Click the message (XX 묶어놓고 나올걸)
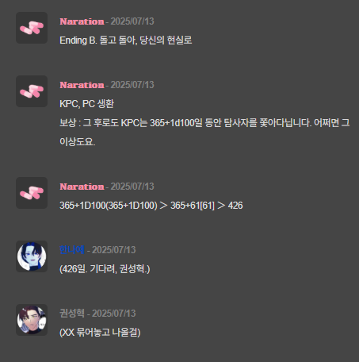Screen dimensions: 359x362 pyautogui.click(x=100, y=333)
